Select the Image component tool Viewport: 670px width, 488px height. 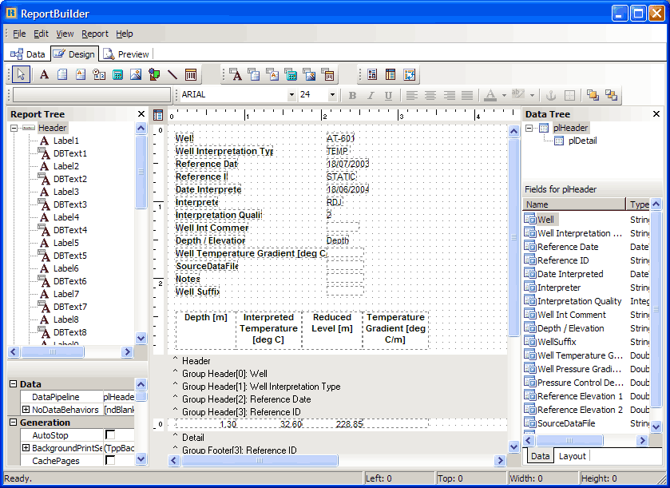pyautogui.click(x=136, y=74)
